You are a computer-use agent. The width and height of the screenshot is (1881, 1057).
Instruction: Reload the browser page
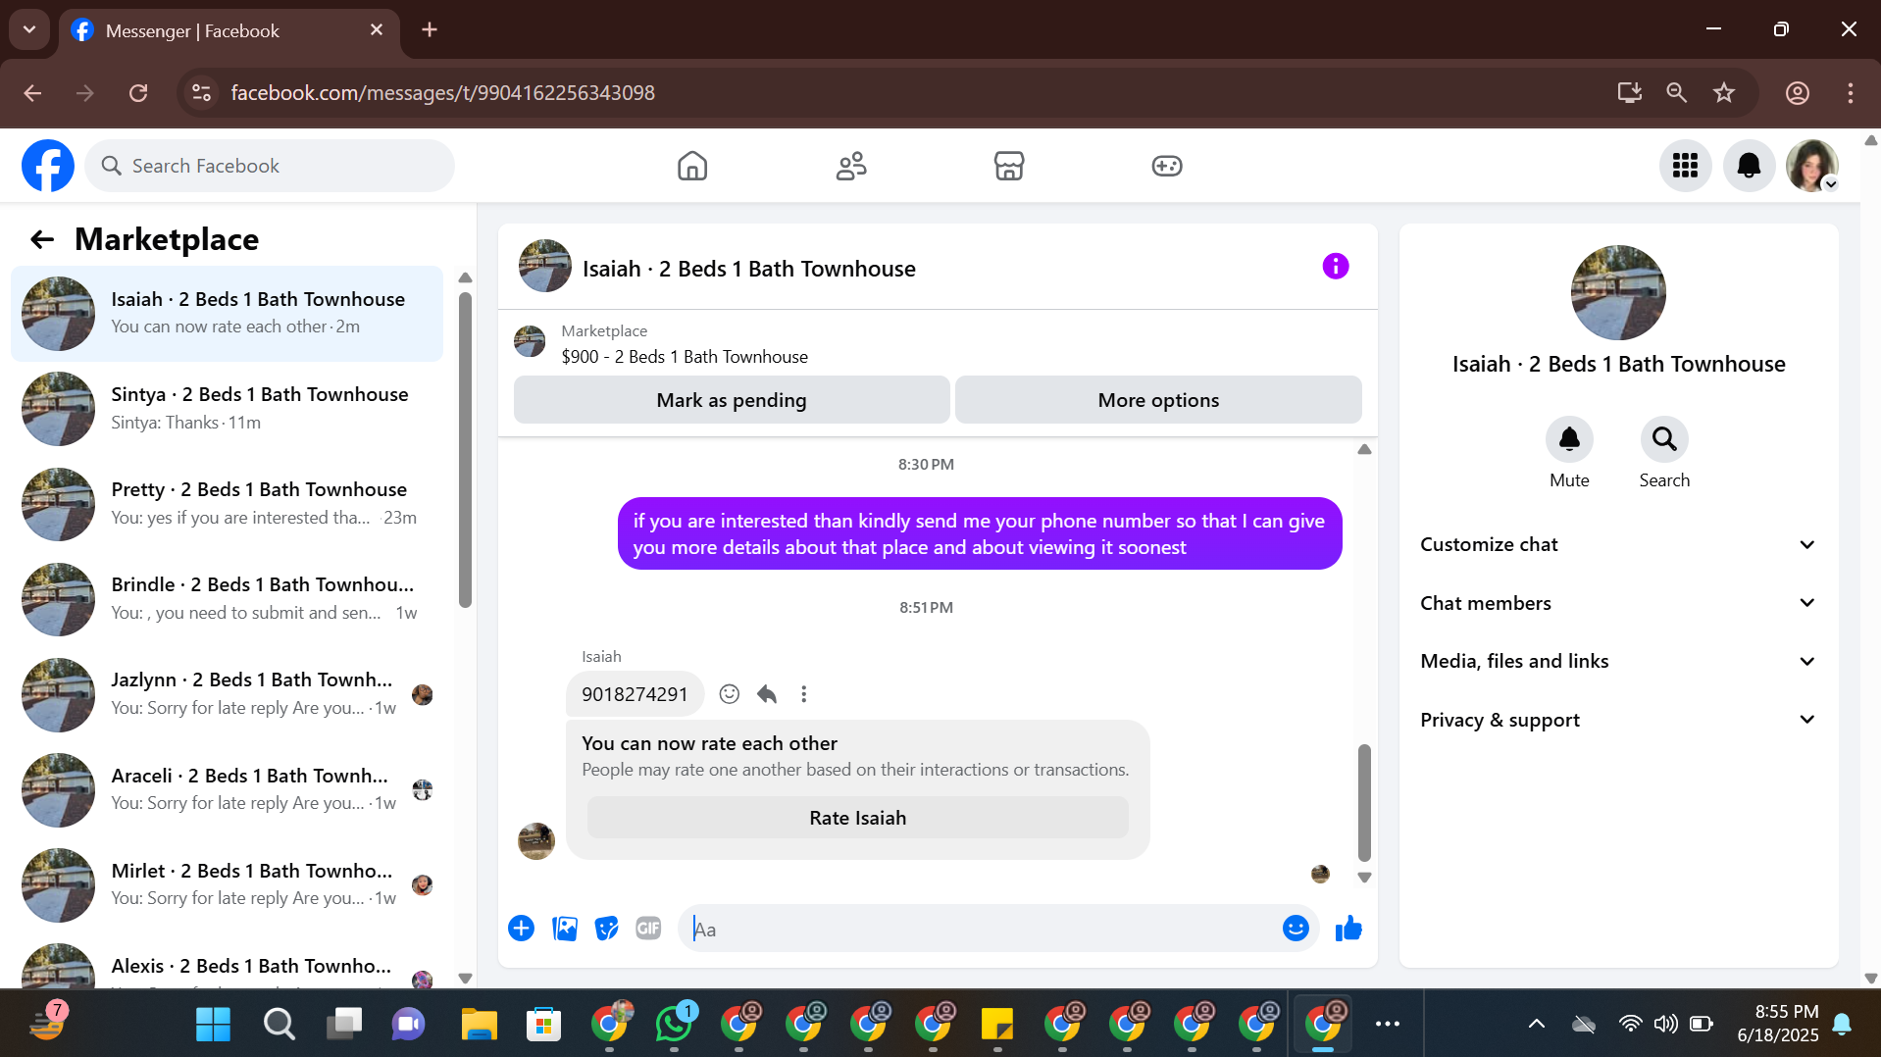138,93
